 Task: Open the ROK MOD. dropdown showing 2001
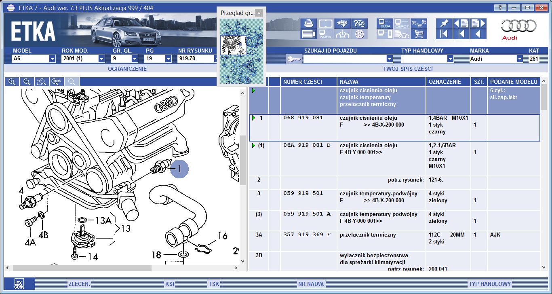(101, 59)
